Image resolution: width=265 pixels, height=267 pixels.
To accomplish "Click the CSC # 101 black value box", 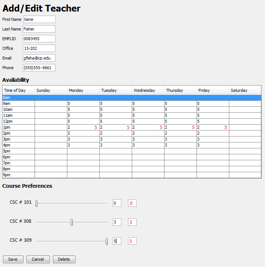I will pos(117,203).
